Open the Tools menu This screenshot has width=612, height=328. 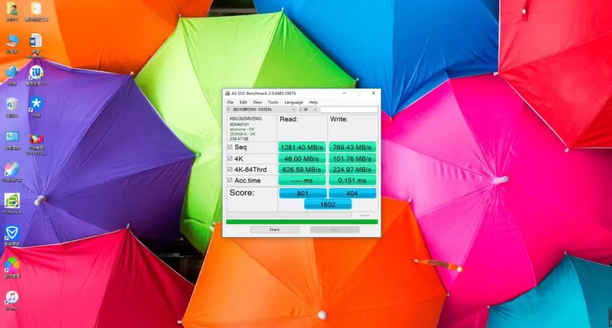(x=273, y=102)
